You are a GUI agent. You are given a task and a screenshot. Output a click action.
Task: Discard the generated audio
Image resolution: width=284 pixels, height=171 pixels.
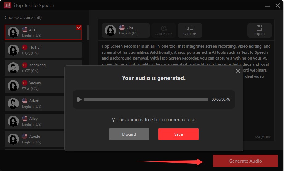click(129, 134)
